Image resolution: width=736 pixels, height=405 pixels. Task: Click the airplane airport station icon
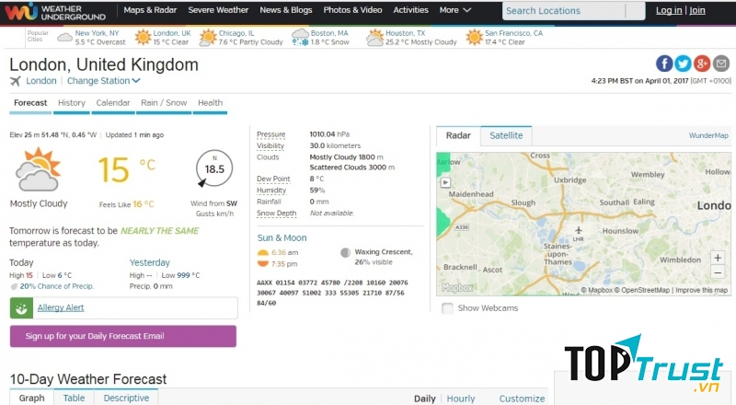click(16, 81)
